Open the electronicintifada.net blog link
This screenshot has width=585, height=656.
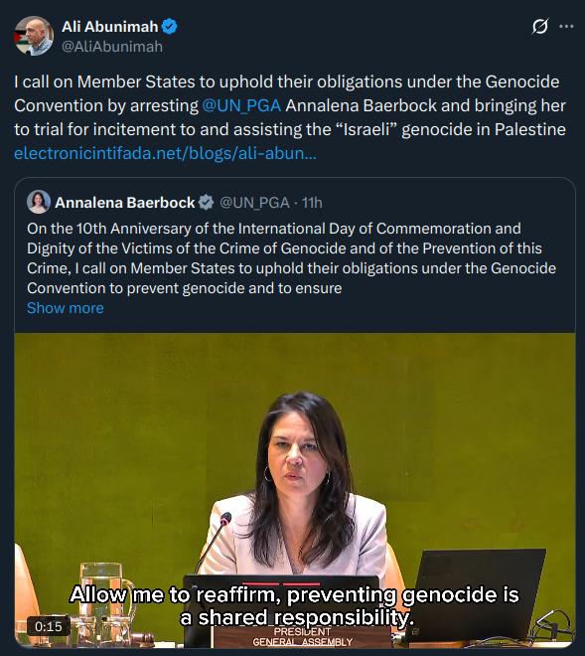(x=165, y=153)
